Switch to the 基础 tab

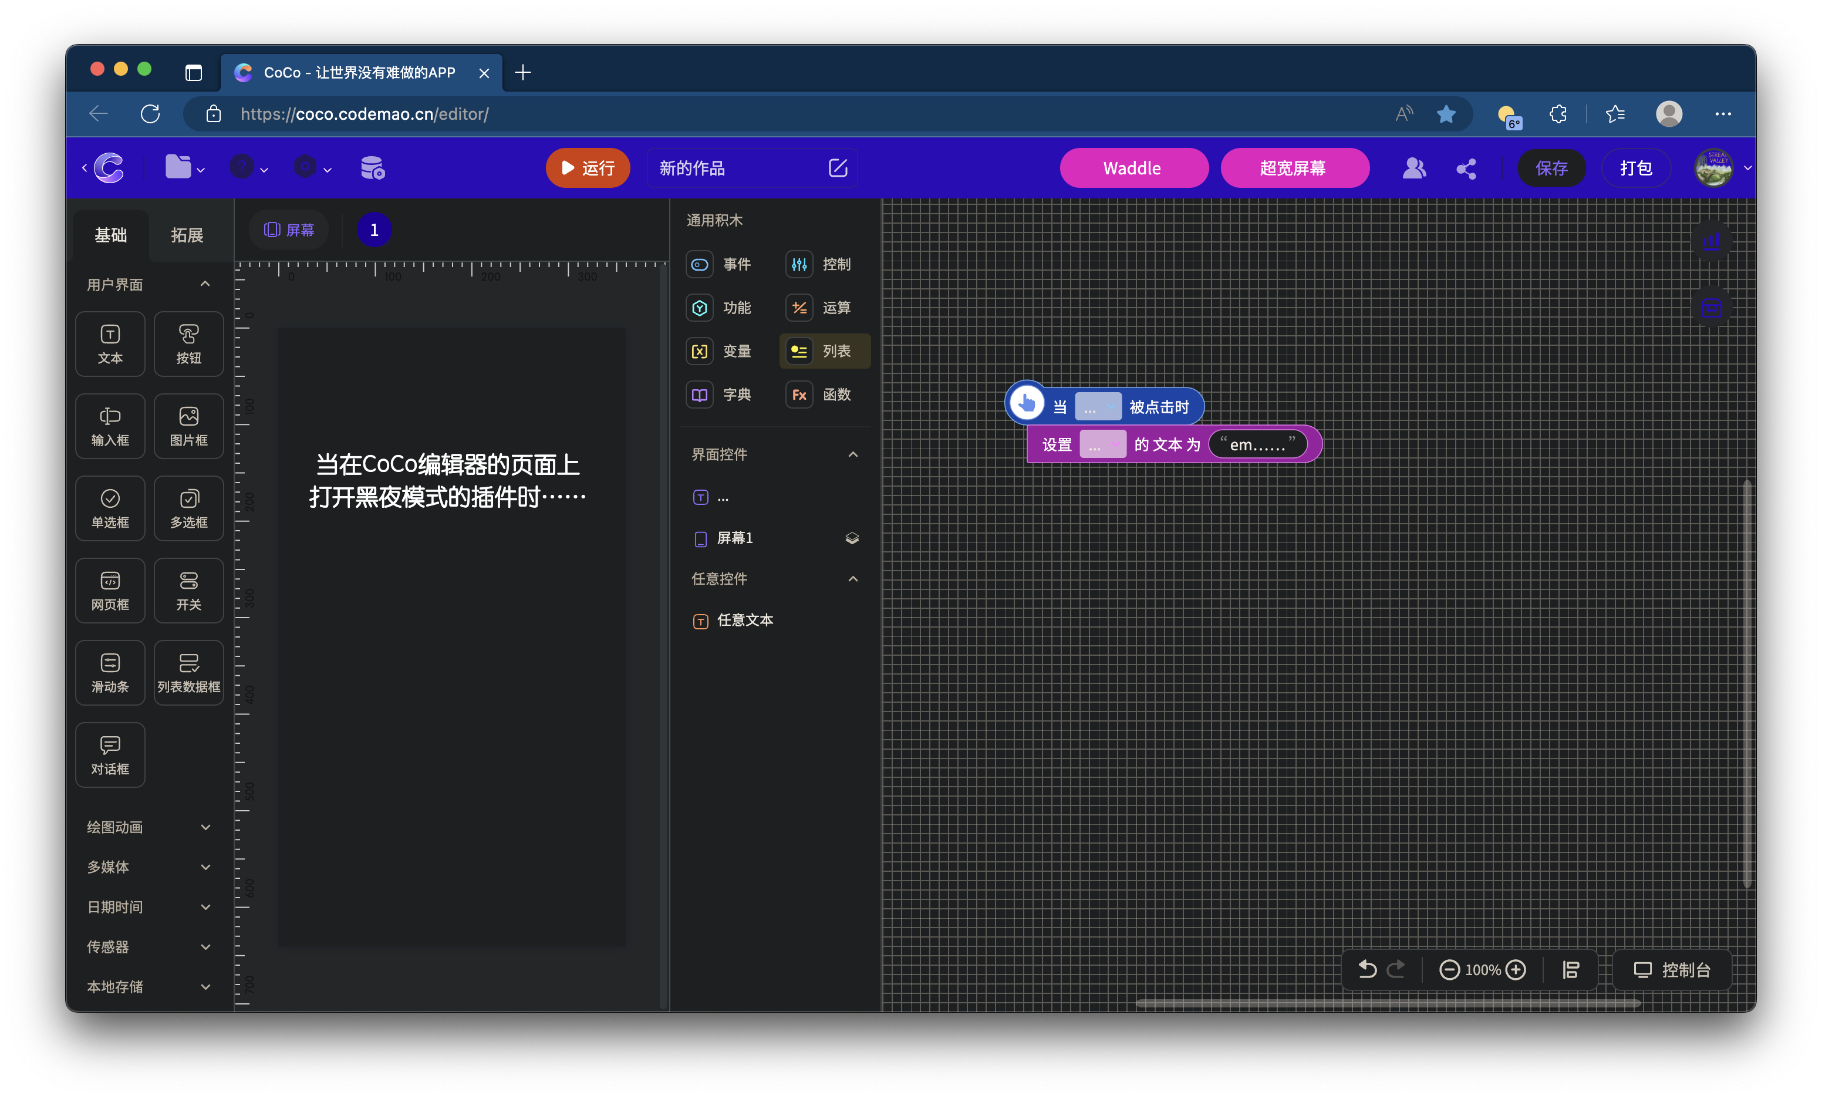pos(111,235)
